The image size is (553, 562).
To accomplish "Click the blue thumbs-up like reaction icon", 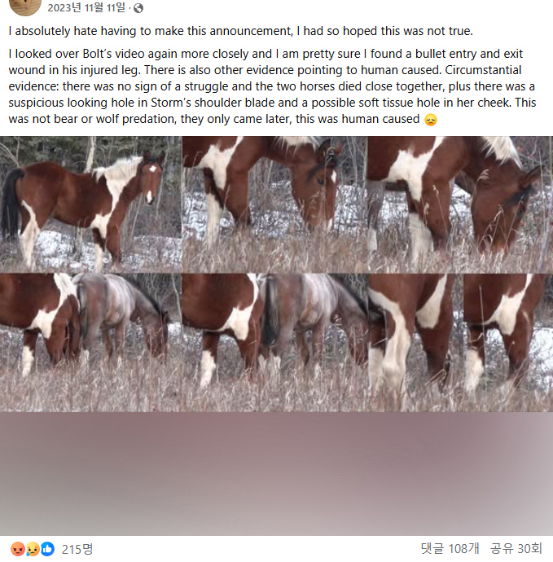I will (48, 549).
